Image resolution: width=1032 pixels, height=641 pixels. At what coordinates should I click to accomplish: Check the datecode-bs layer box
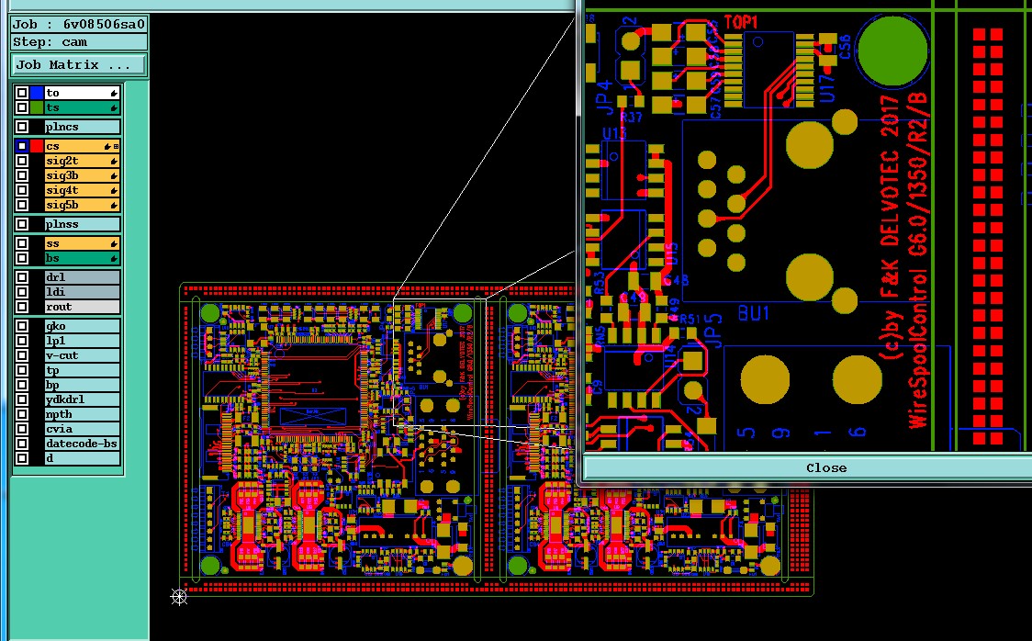22,444
